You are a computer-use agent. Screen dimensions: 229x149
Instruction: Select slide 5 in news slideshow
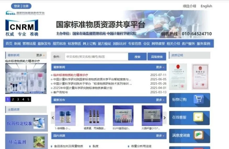[29, 99]
